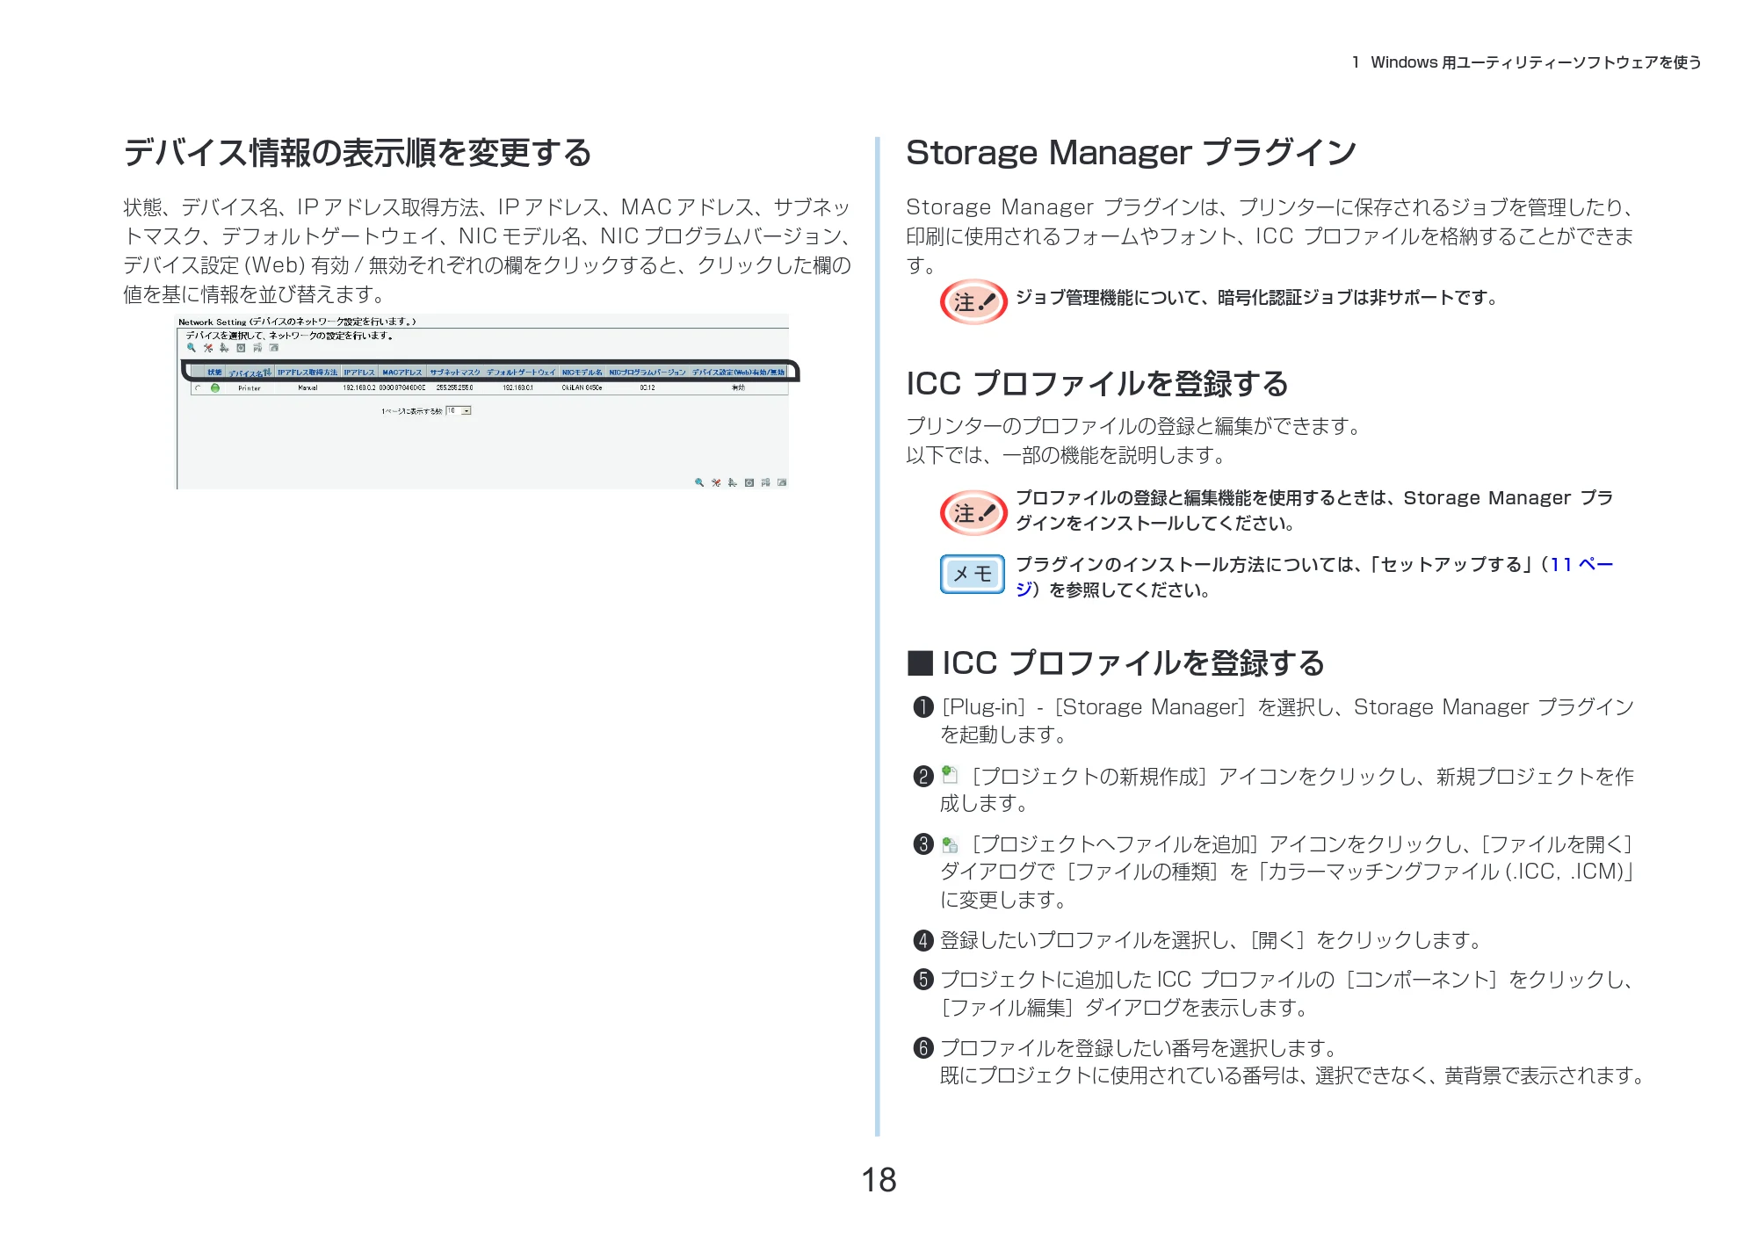The width and height of the screenshot is (1758, 1245).
Task: Click the magnifier search icon below the device list
Action: click(699, 482)
